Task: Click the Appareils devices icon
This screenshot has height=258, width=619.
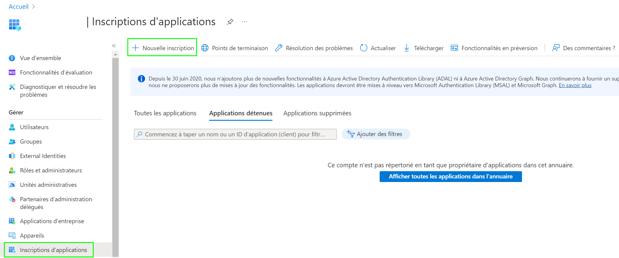Action: point(12,235)
